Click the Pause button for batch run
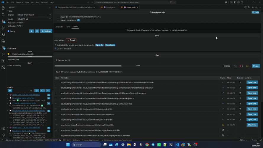The width and height of the screenshot is (263, 148). click(x=256, y=66)
